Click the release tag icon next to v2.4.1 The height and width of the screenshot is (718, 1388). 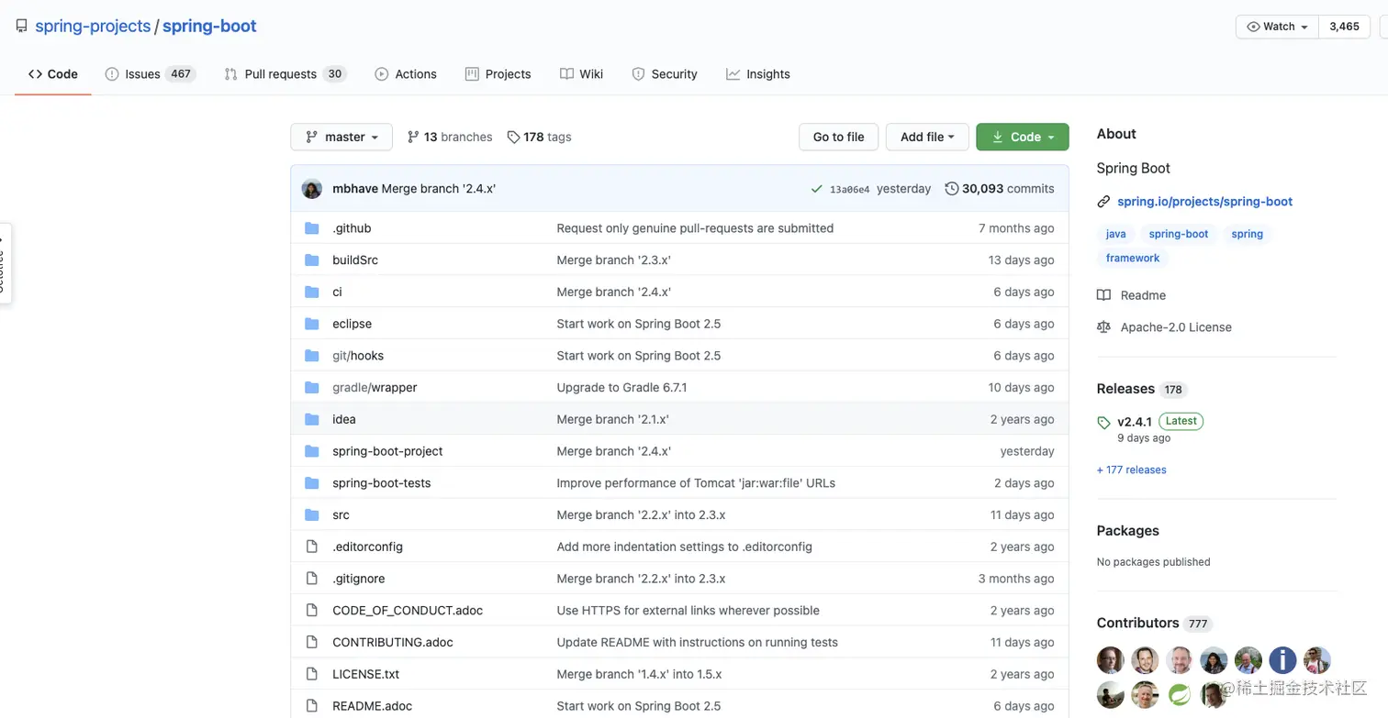coord(1103,423)
